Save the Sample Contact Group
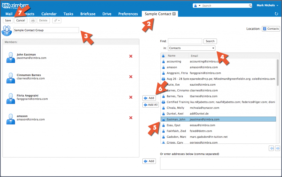The height and width of the screenshot is (177, 282). click(x=8, y=20)
